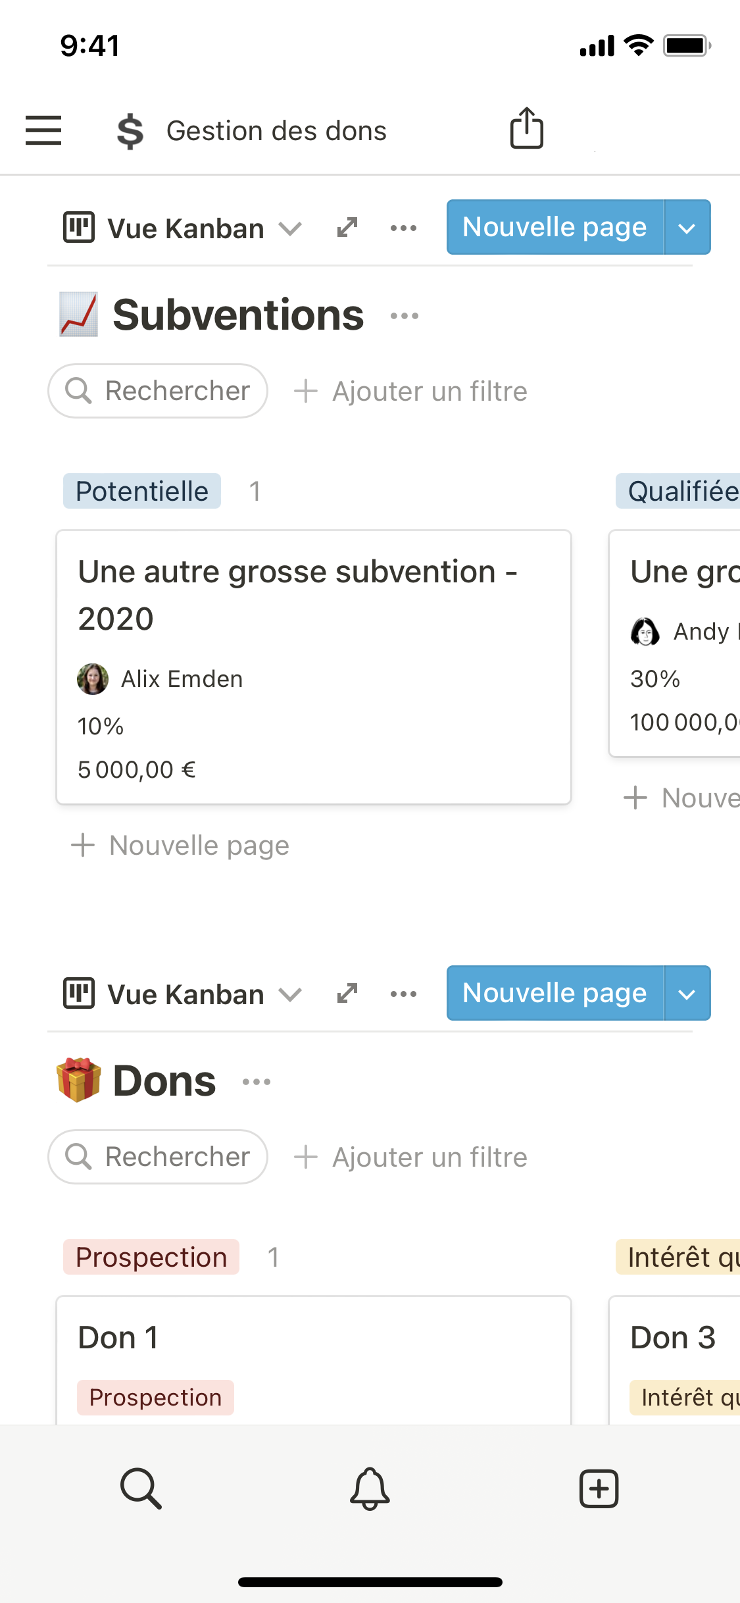Expand Subventions database to full page
This screenshot has width=740, height=1603.
347,228
